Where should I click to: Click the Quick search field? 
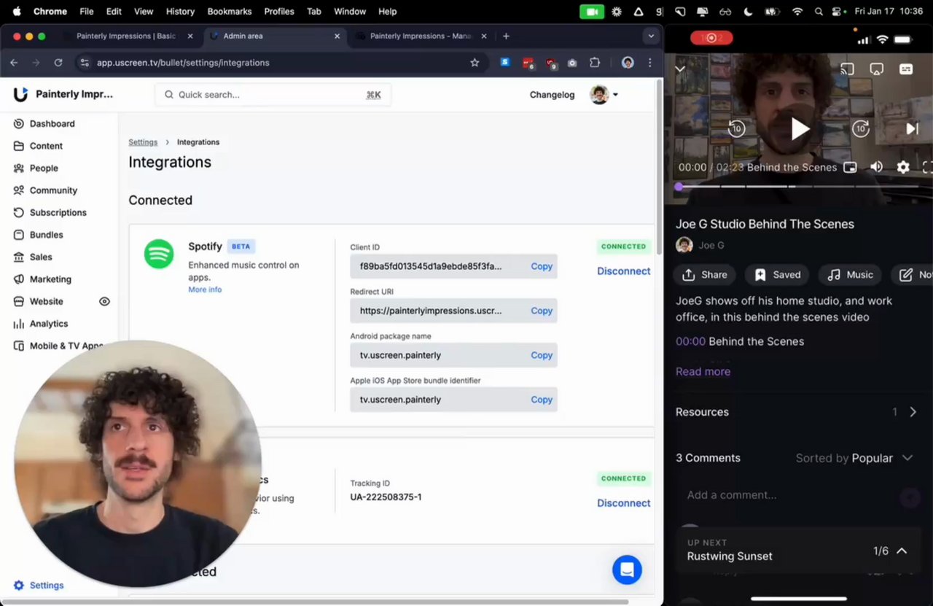tap(273, 95)
